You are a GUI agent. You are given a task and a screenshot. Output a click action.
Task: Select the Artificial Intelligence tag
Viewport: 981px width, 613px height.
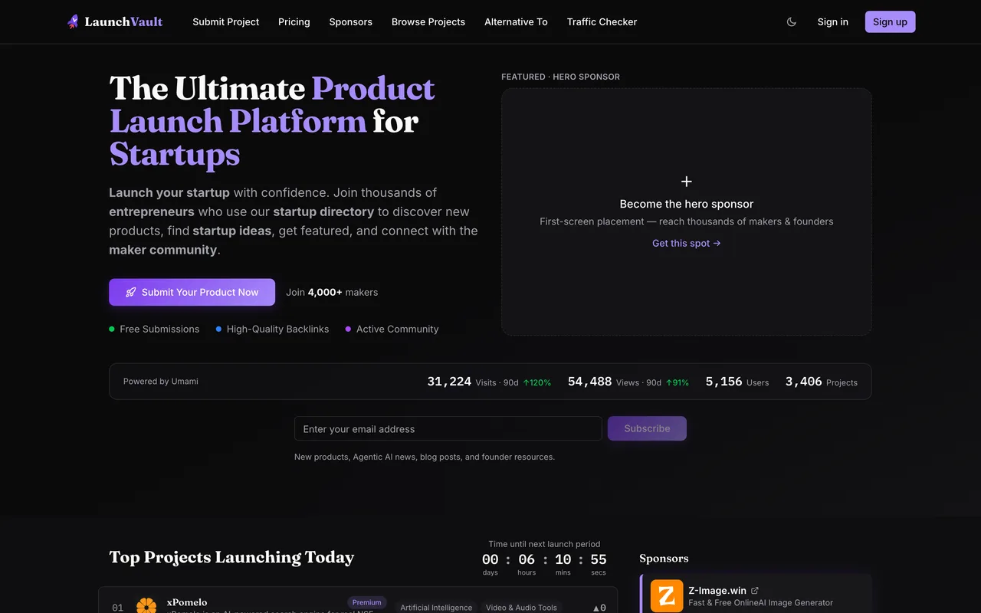point(436,607)
